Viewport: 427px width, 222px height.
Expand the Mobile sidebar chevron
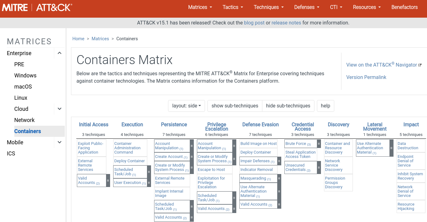pos(60,142)
